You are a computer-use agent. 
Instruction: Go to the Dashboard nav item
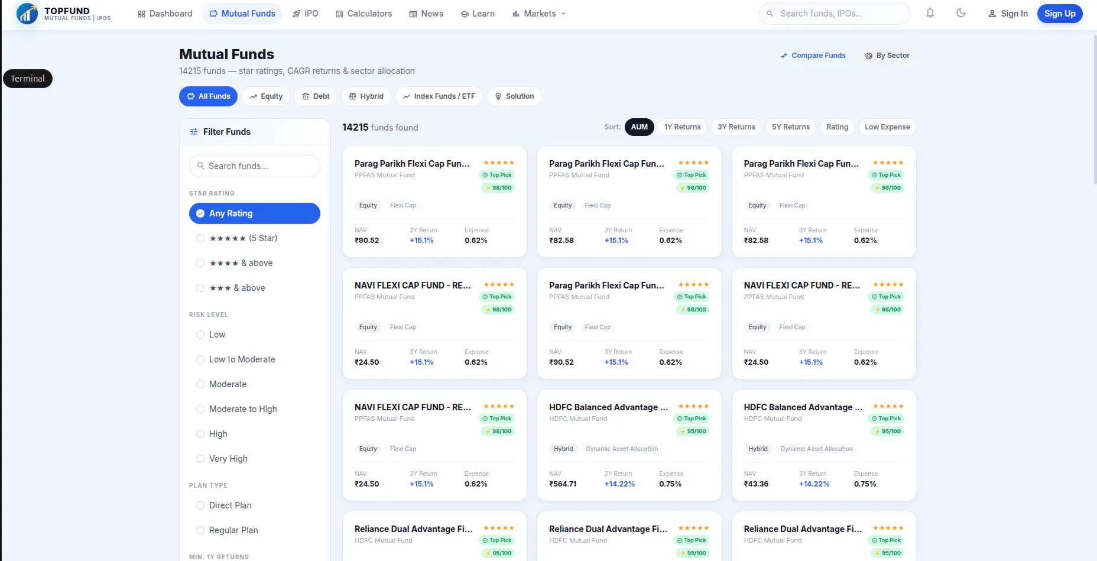point(165,14)
